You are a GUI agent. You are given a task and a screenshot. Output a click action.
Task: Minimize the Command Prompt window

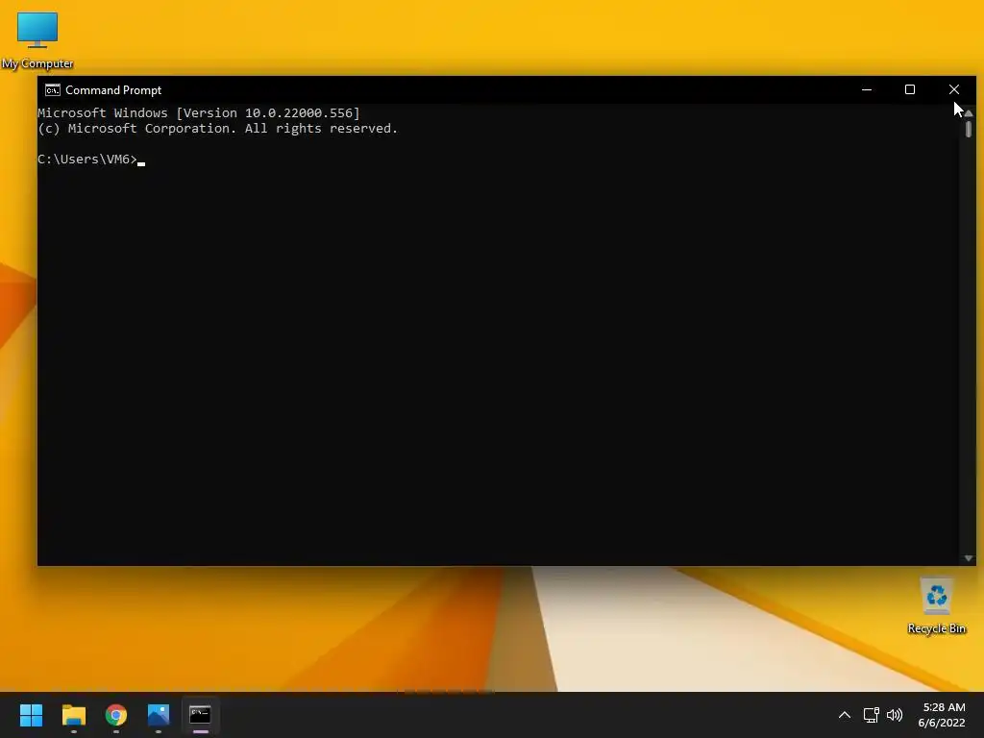(867, 89)
